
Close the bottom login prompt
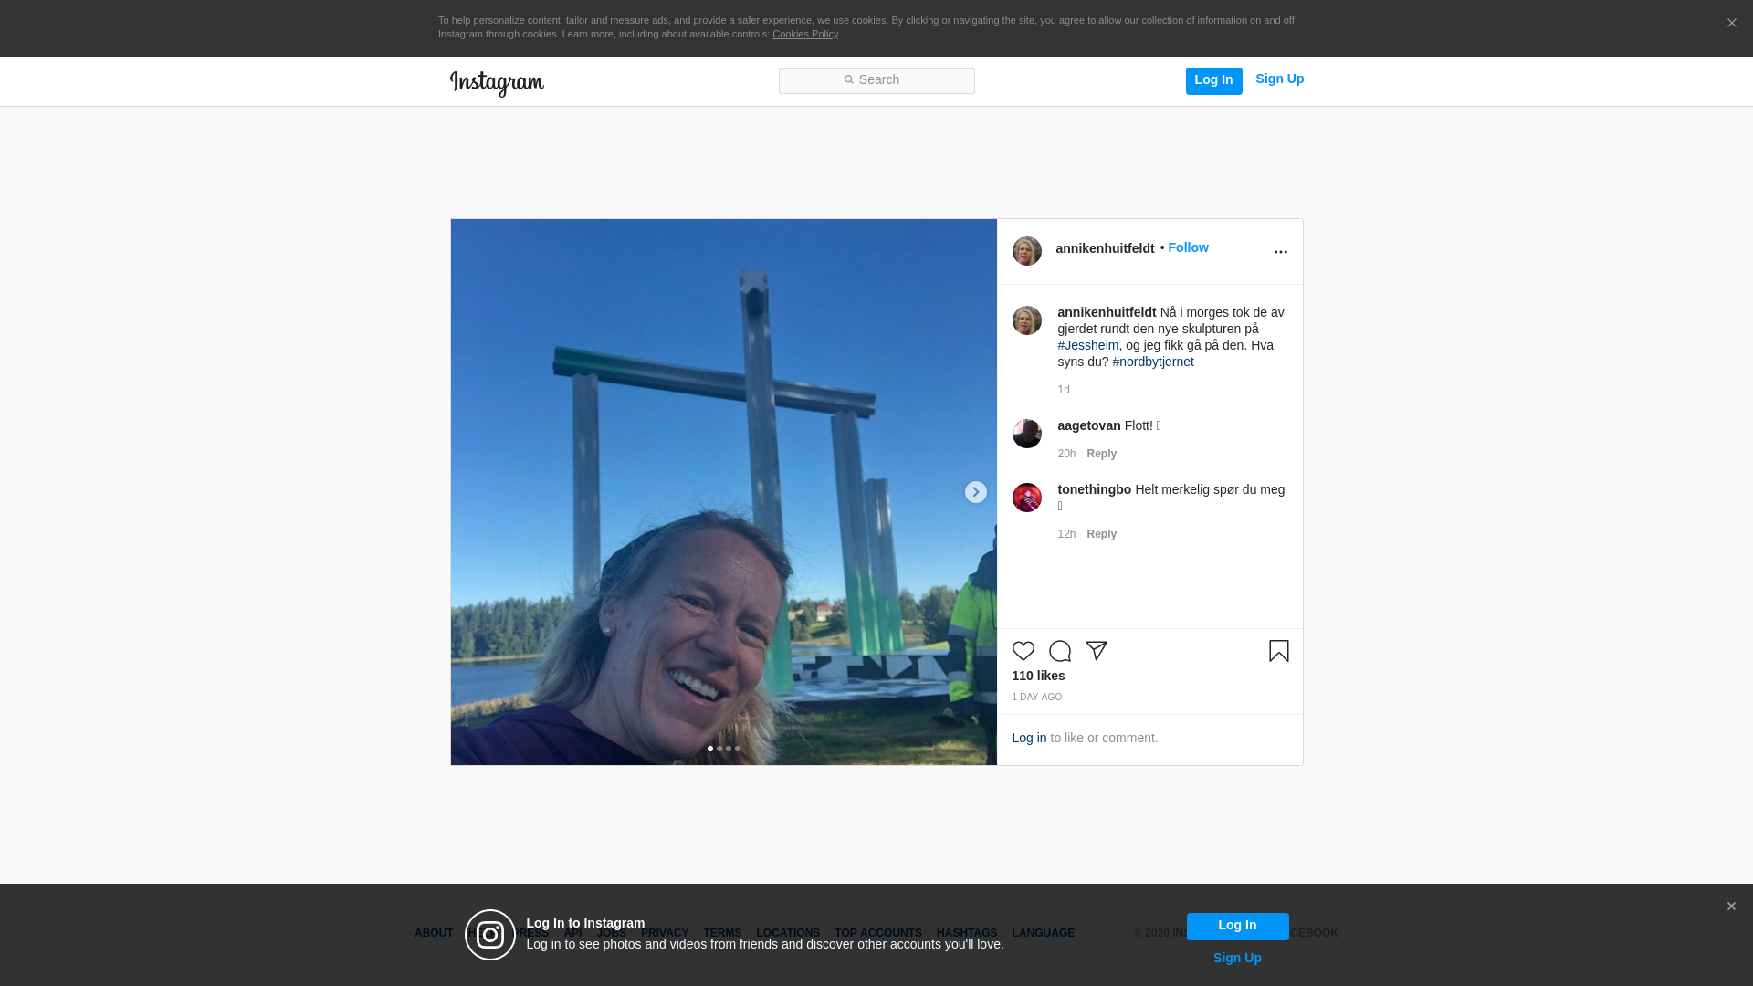(x=1731, y=907)
